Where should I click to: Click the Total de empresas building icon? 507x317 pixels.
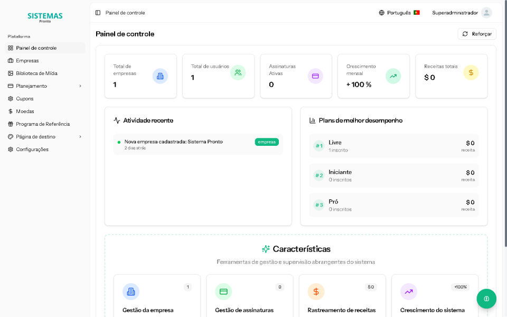(160, 76)
